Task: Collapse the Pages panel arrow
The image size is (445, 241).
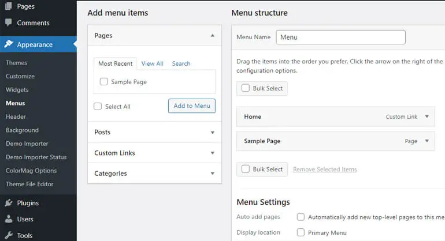Action: point(212,35)
